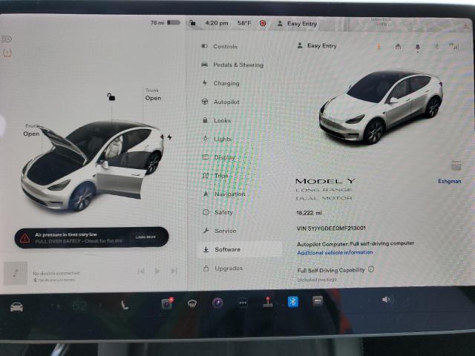Open the blue Bluetooth app in bottom bar
This screenshot has width=475, height=356.
(292, 302)
